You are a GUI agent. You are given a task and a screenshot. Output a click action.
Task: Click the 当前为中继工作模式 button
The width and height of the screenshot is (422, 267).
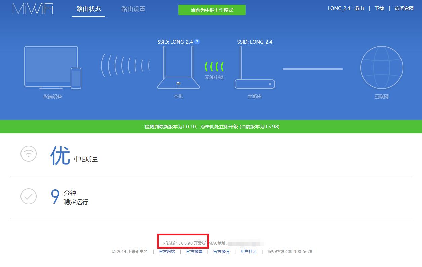pos(212,10)
